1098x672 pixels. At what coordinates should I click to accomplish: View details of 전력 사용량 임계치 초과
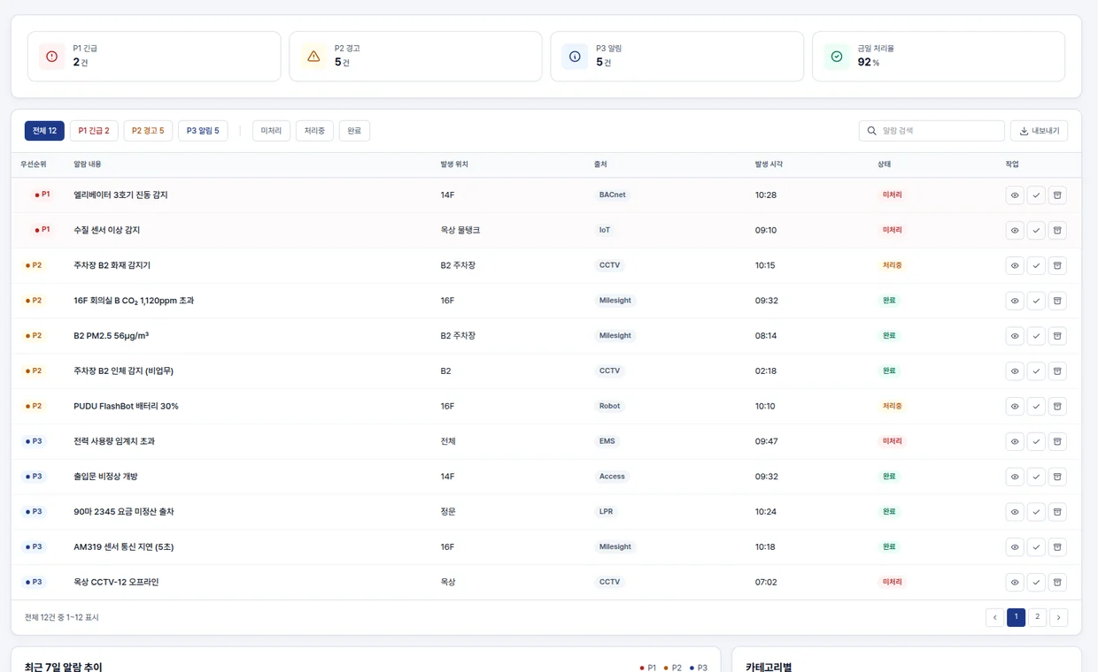tap(1015, 441)
